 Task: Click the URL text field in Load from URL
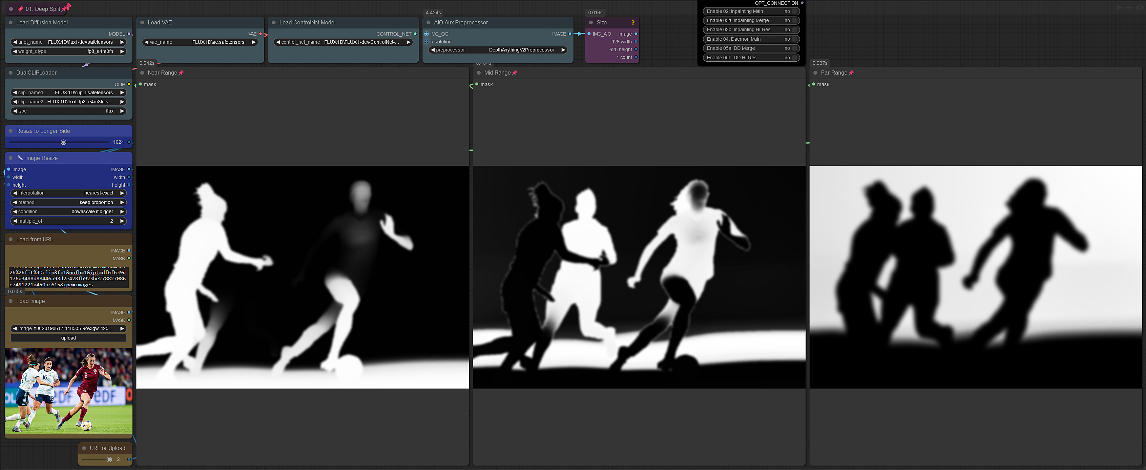(x=68, y=278)
